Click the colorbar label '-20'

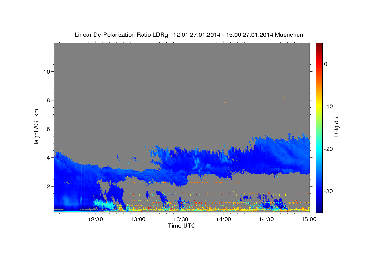click(328, 149)
